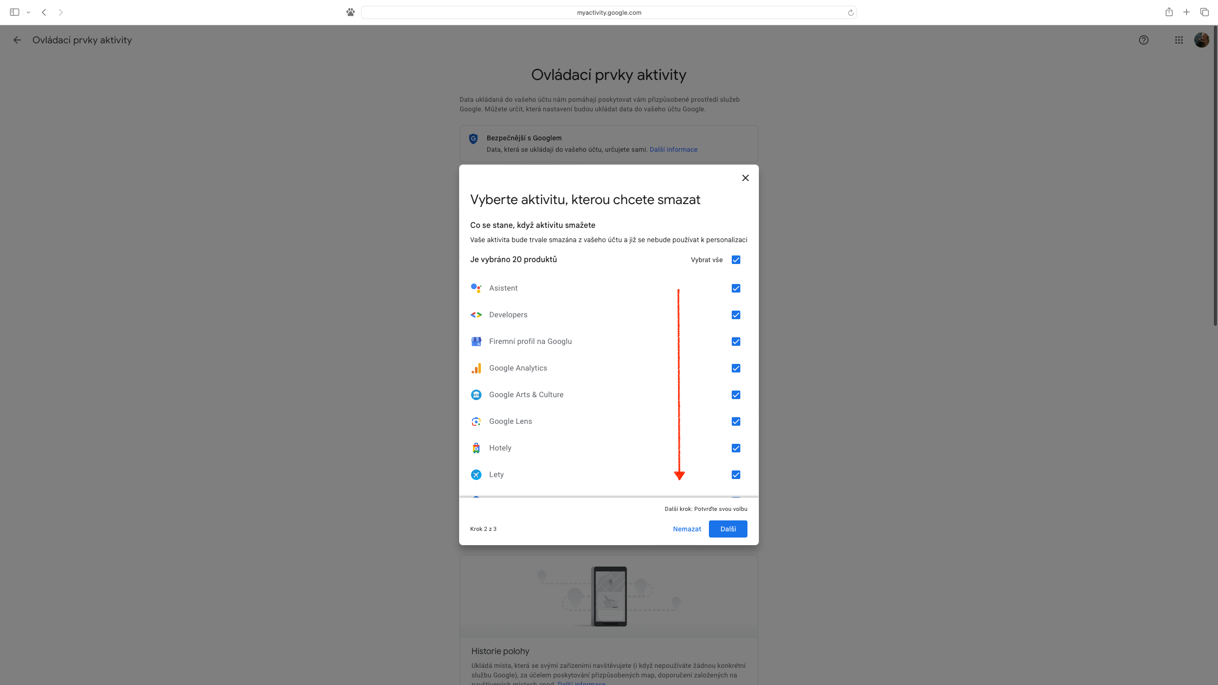Expand the sidebar dropdown chevron in Safari

point(29,12)
